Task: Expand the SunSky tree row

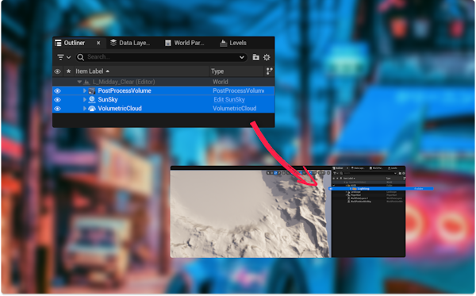Action: [x=85, y=99]
